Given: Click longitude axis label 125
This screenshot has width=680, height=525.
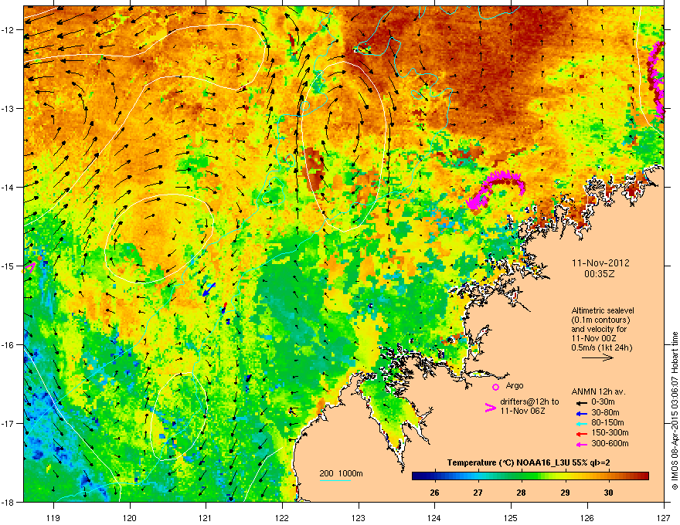Looking at the screenshot, I should pyautogui.click(x=511, y=517).
